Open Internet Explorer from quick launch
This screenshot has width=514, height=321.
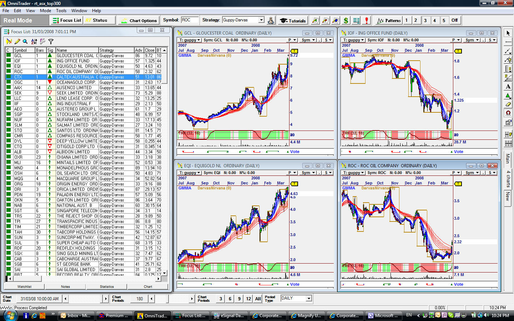click(34, 316)
